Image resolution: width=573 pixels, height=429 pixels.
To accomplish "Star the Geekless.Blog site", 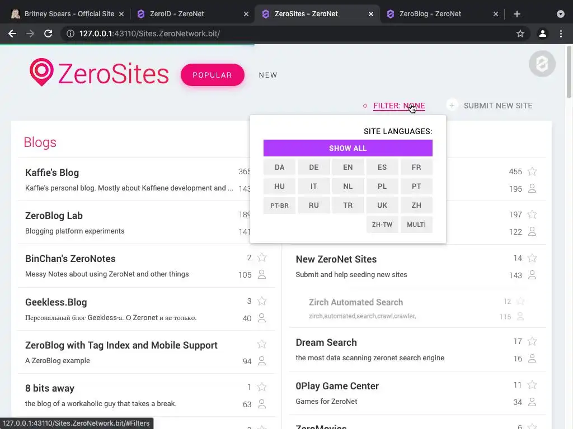I will [x=262, y=301].
